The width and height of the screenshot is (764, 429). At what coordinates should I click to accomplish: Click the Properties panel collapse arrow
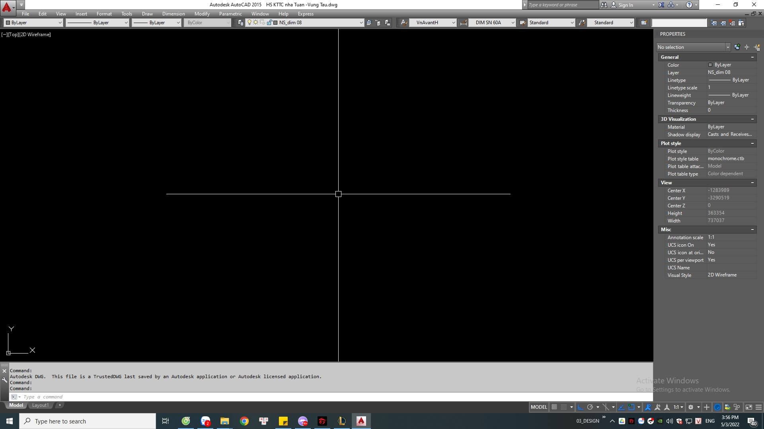(x=657, y=33)
